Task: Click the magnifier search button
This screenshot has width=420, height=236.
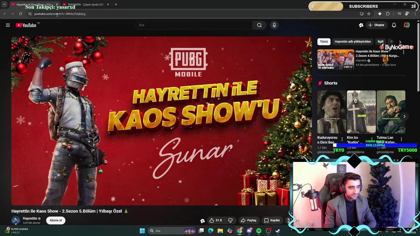Action: [x=260, y=25]
